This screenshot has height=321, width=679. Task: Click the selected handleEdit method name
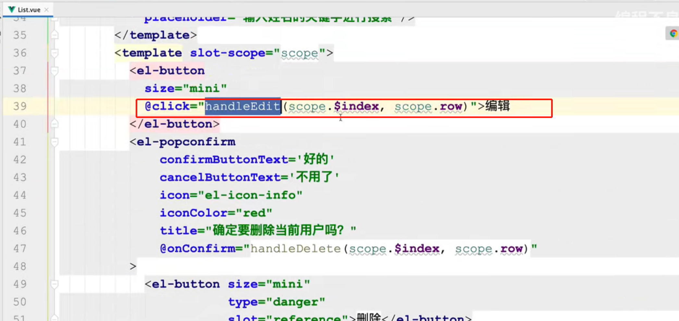(x=243, y=106)
